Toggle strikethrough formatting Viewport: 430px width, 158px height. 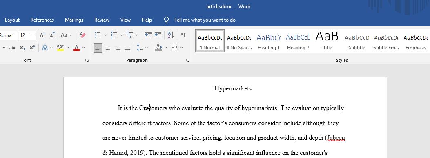[x=13, y=48]
